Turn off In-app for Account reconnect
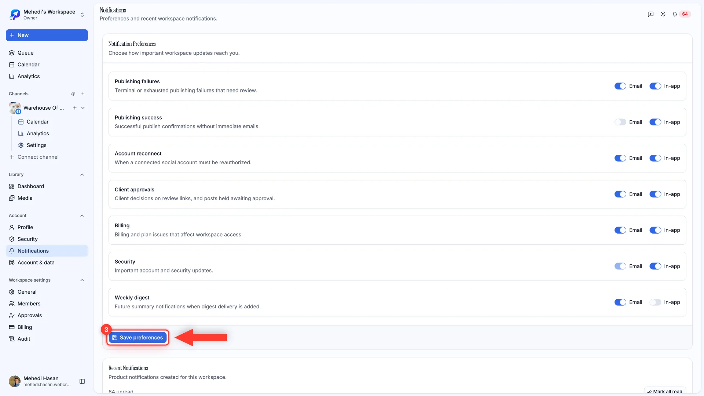This screenshot has height=396, width=704. click(655, 158)
